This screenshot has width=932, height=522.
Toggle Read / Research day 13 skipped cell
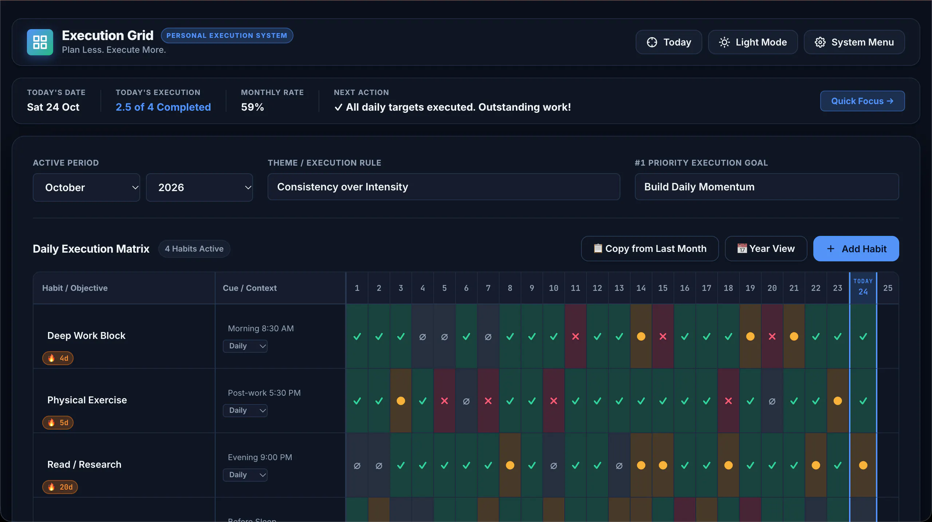pyautogui.click(x=619, y=465)
